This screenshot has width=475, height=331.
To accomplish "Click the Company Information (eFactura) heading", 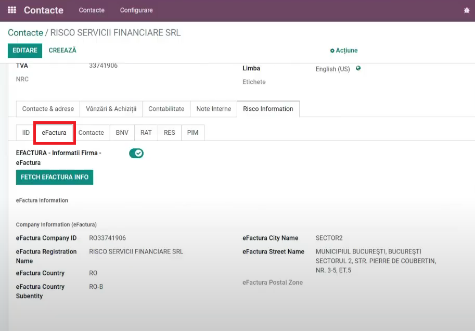I will point(56,225).
